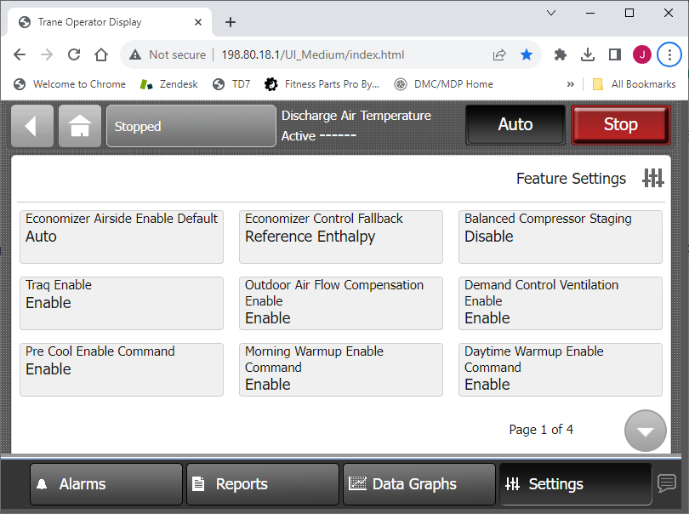
Task: Bookmark this page with the star icon
Action: 527,55
